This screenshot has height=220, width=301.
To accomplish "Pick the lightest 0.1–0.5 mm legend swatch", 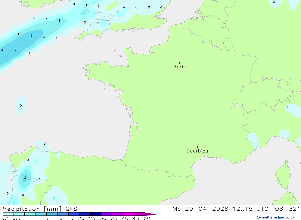I will [8, 214].
